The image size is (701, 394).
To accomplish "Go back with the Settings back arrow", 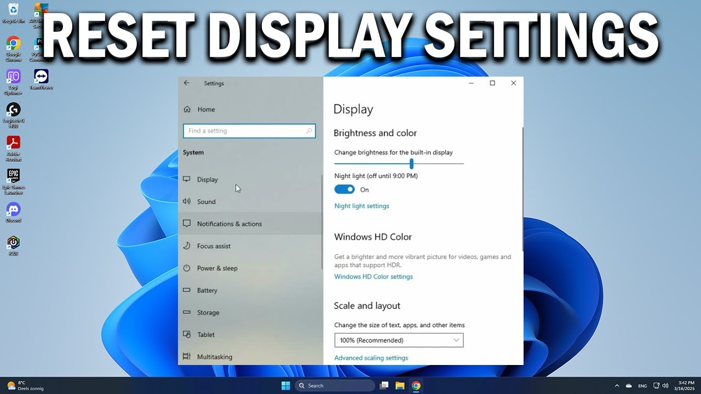I will (x=187, y=83).
